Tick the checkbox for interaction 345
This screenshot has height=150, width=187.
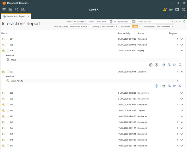coord(8,134)
